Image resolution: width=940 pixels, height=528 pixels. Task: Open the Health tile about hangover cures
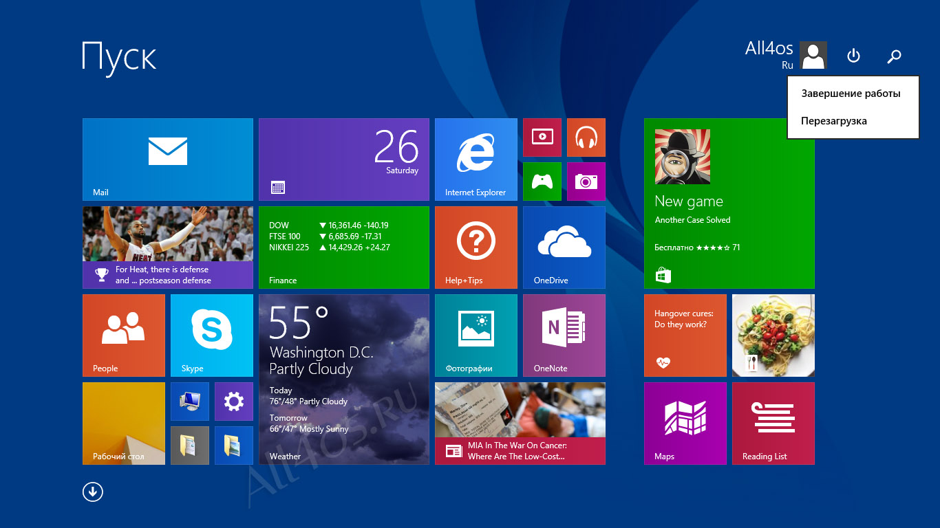(x=685, y=335)
